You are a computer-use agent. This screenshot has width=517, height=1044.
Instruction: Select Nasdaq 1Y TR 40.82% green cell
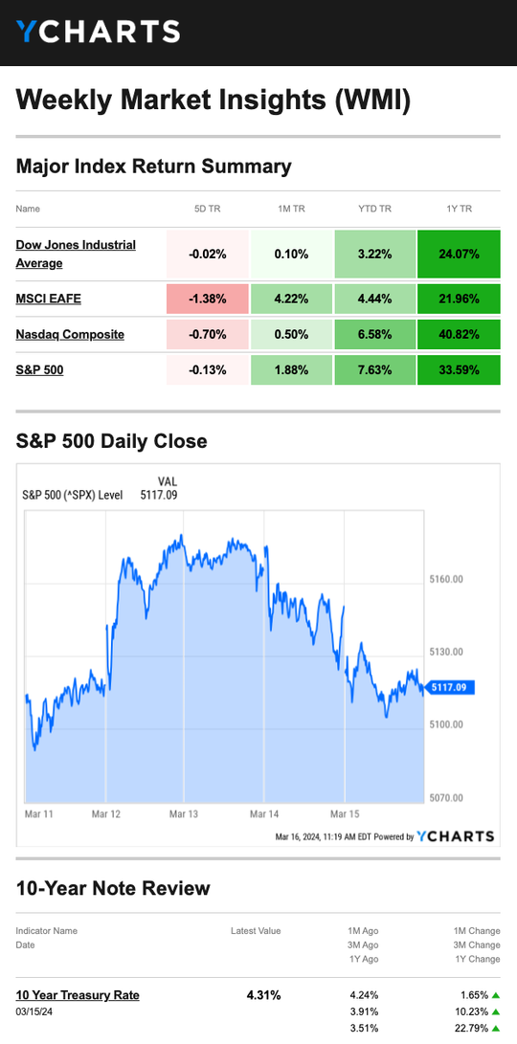coord(459,334)
